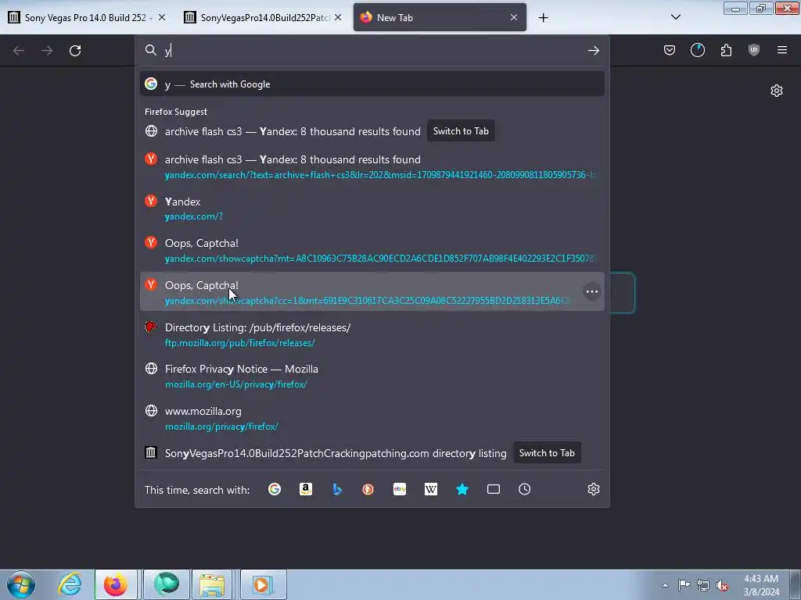Open the Extensions puzzle icon
Screen dimensions: 801x600
(726, 50)
